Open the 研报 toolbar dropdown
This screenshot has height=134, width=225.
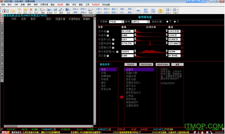coord(83,9)
